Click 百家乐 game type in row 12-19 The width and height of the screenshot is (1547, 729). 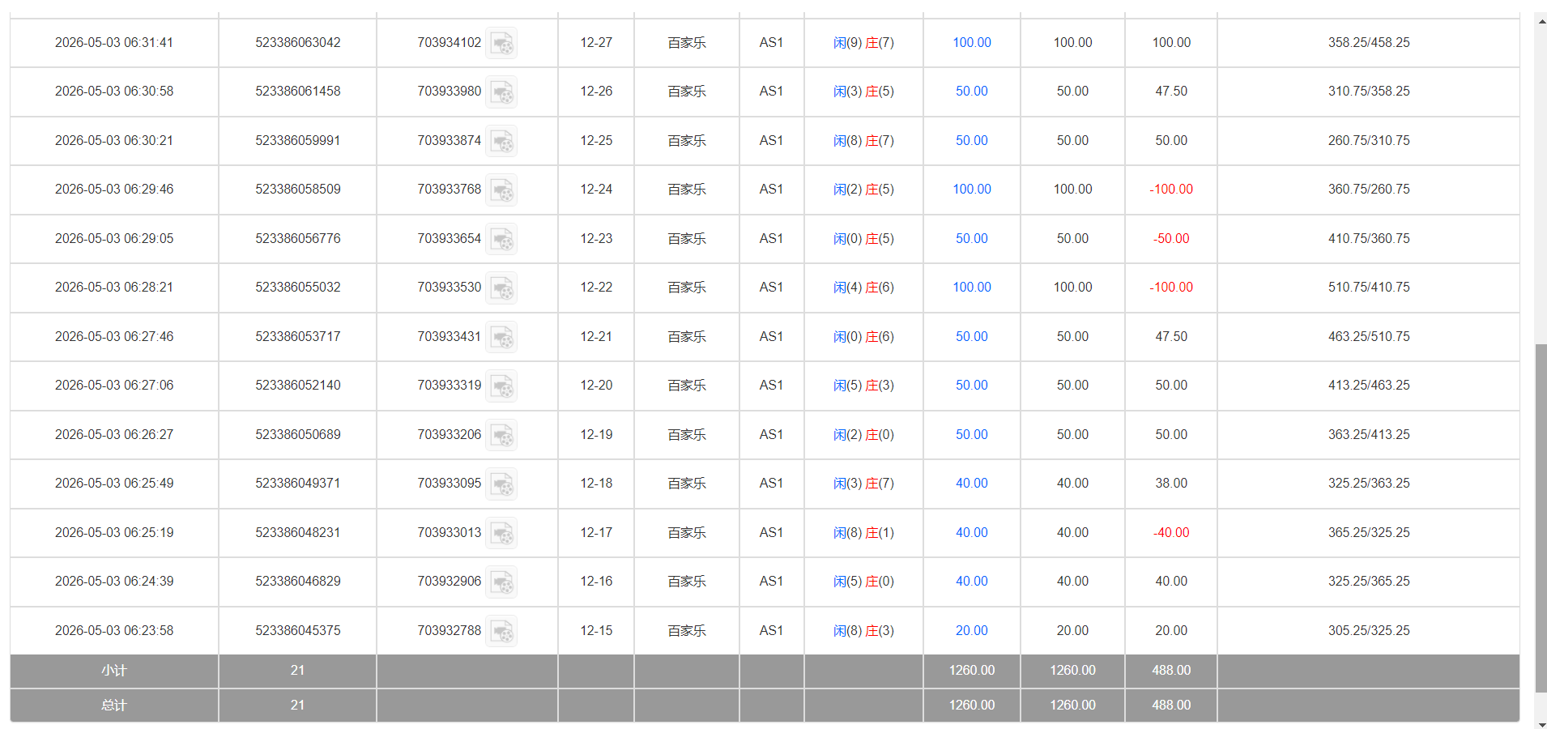coord(687,434)
